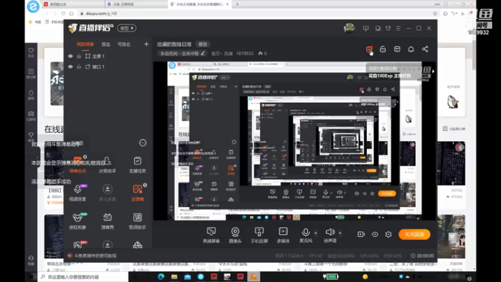Toggle lock on 全屏 1 source
501x282 pixels.
coord(79,56)
